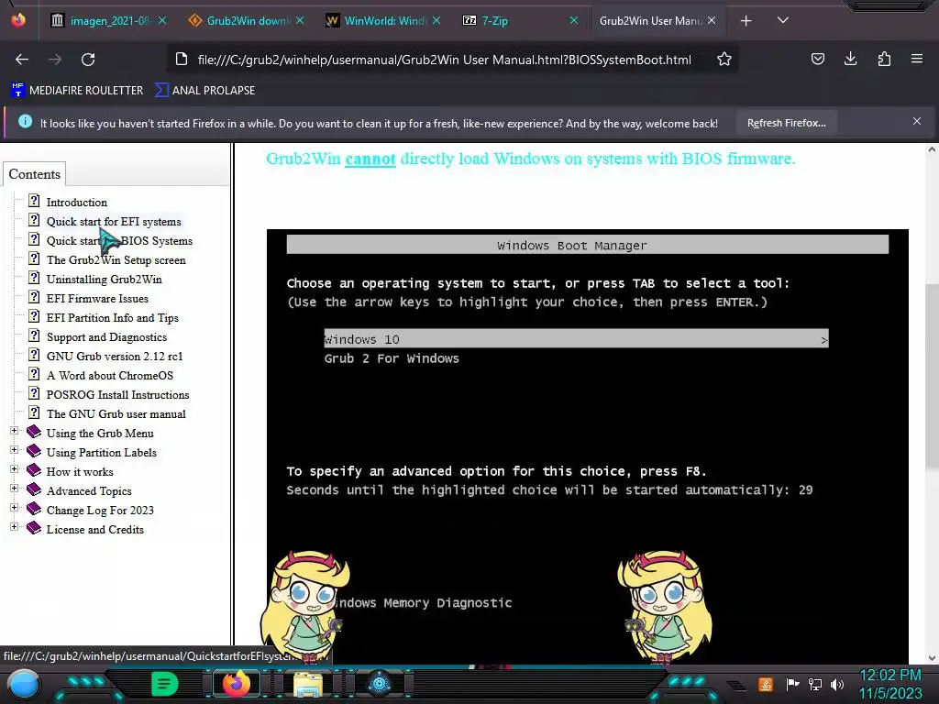Bookmark this page with the star

pos(724,60)
